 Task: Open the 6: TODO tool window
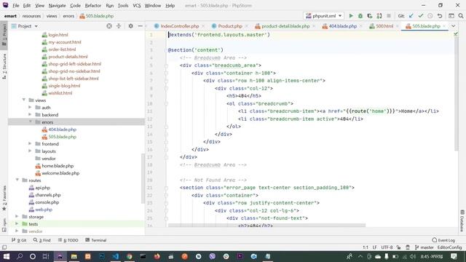coord(68,240)
